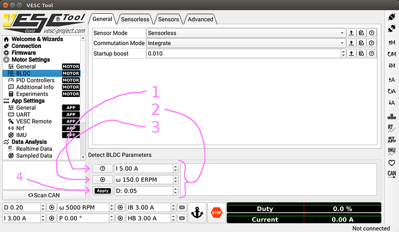Run duty cycle with the play button beside D 0.20
Image resolution: width=399 pixels, height=232 pixels.
pyautogui.click(x=51, y=207)
